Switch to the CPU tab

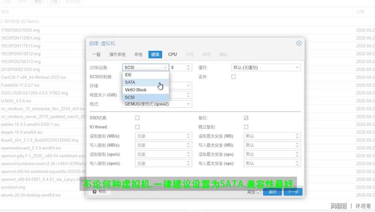pos(172,54)
